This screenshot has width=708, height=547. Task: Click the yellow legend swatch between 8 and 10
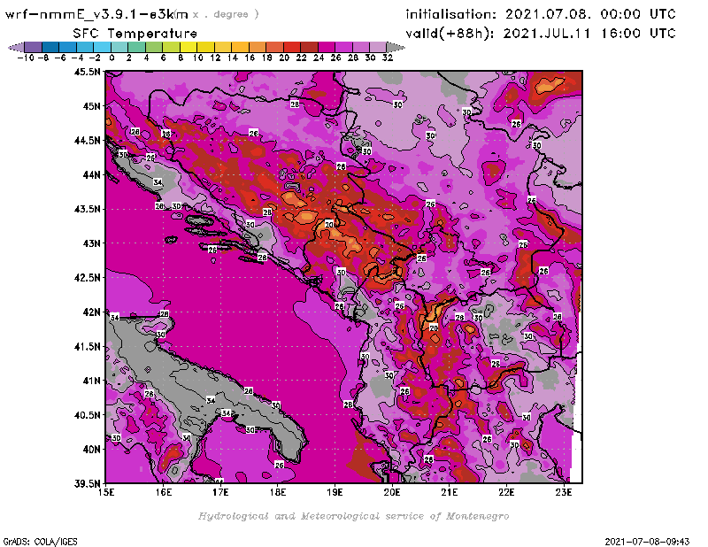189,47
